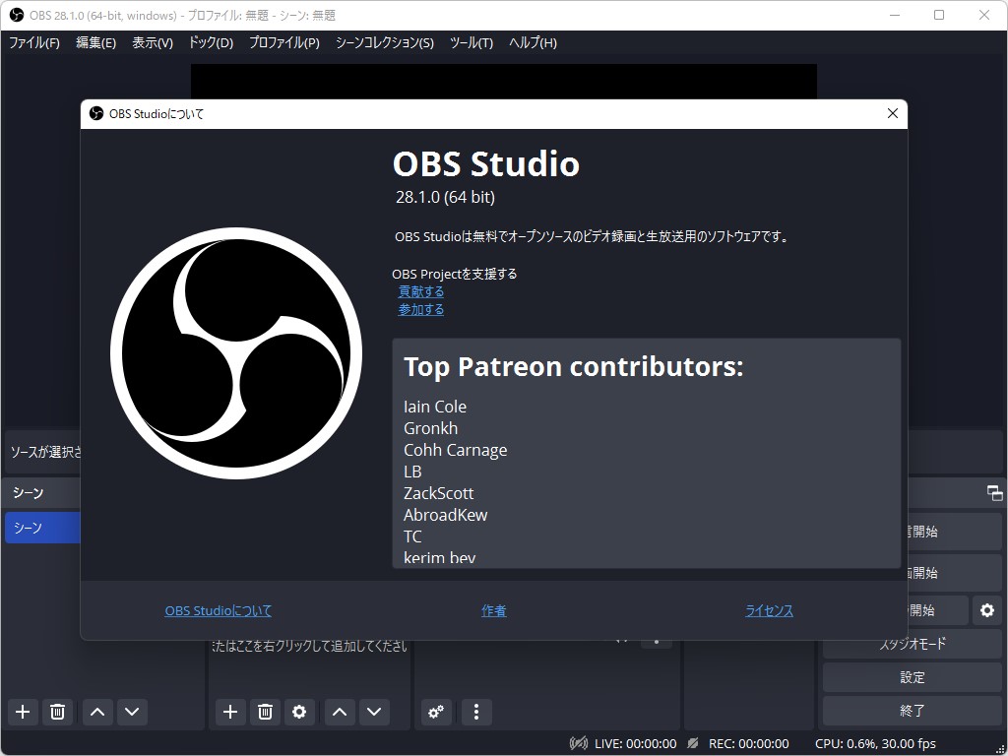Open source properties with the gear icon
Image resolution: width=1008 pixels, height=756 pixels.
coord(299,712)
